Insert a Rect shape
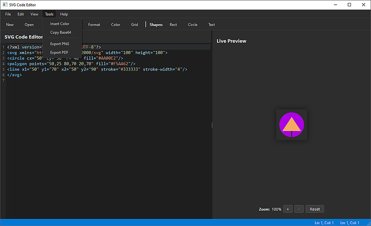The height and width of the screenshot is (226, 371). tap(173, 24)
